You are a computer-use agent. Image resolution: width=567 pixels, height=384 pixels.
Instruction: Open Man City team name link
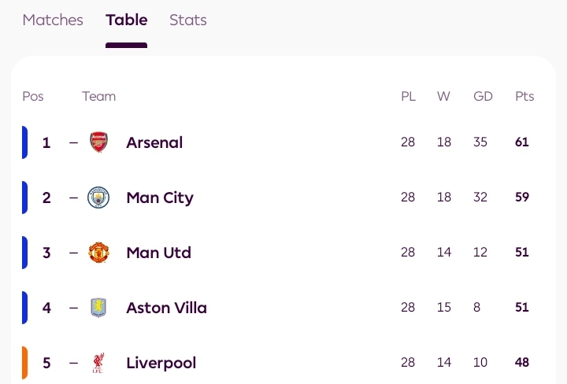(x=160, y=198)
